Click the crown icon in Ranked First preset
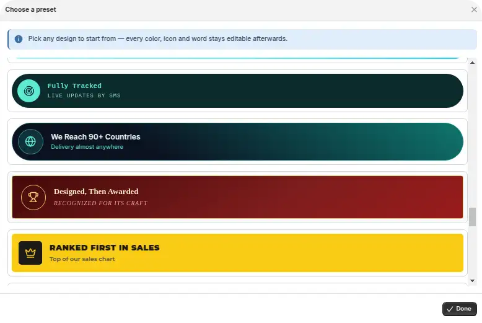This screenshot has height=323, width=482. point(30,253)
